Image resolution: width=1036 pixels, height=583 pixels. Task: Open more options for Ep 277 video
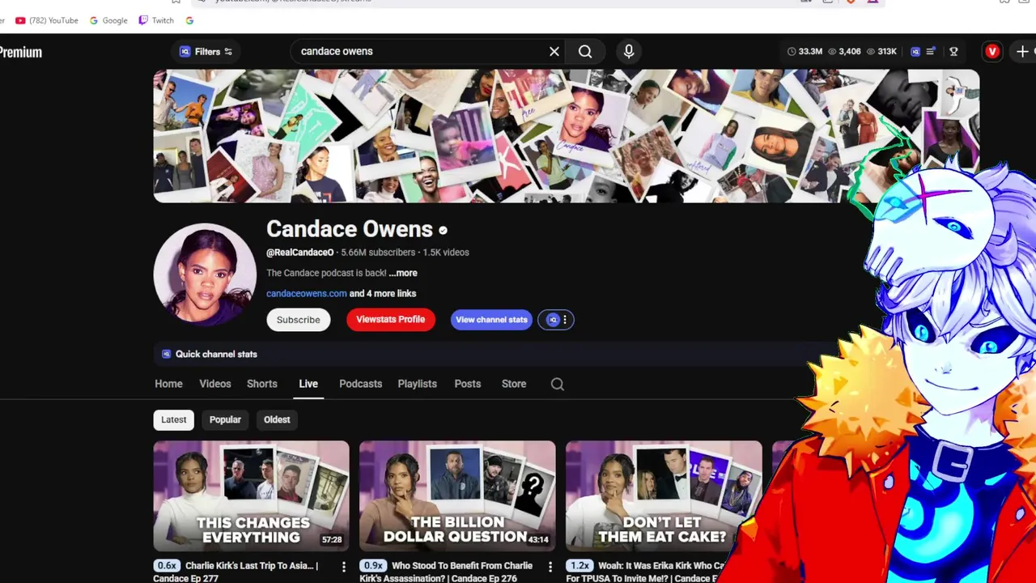pyautogui.click(x=344, y=567)
